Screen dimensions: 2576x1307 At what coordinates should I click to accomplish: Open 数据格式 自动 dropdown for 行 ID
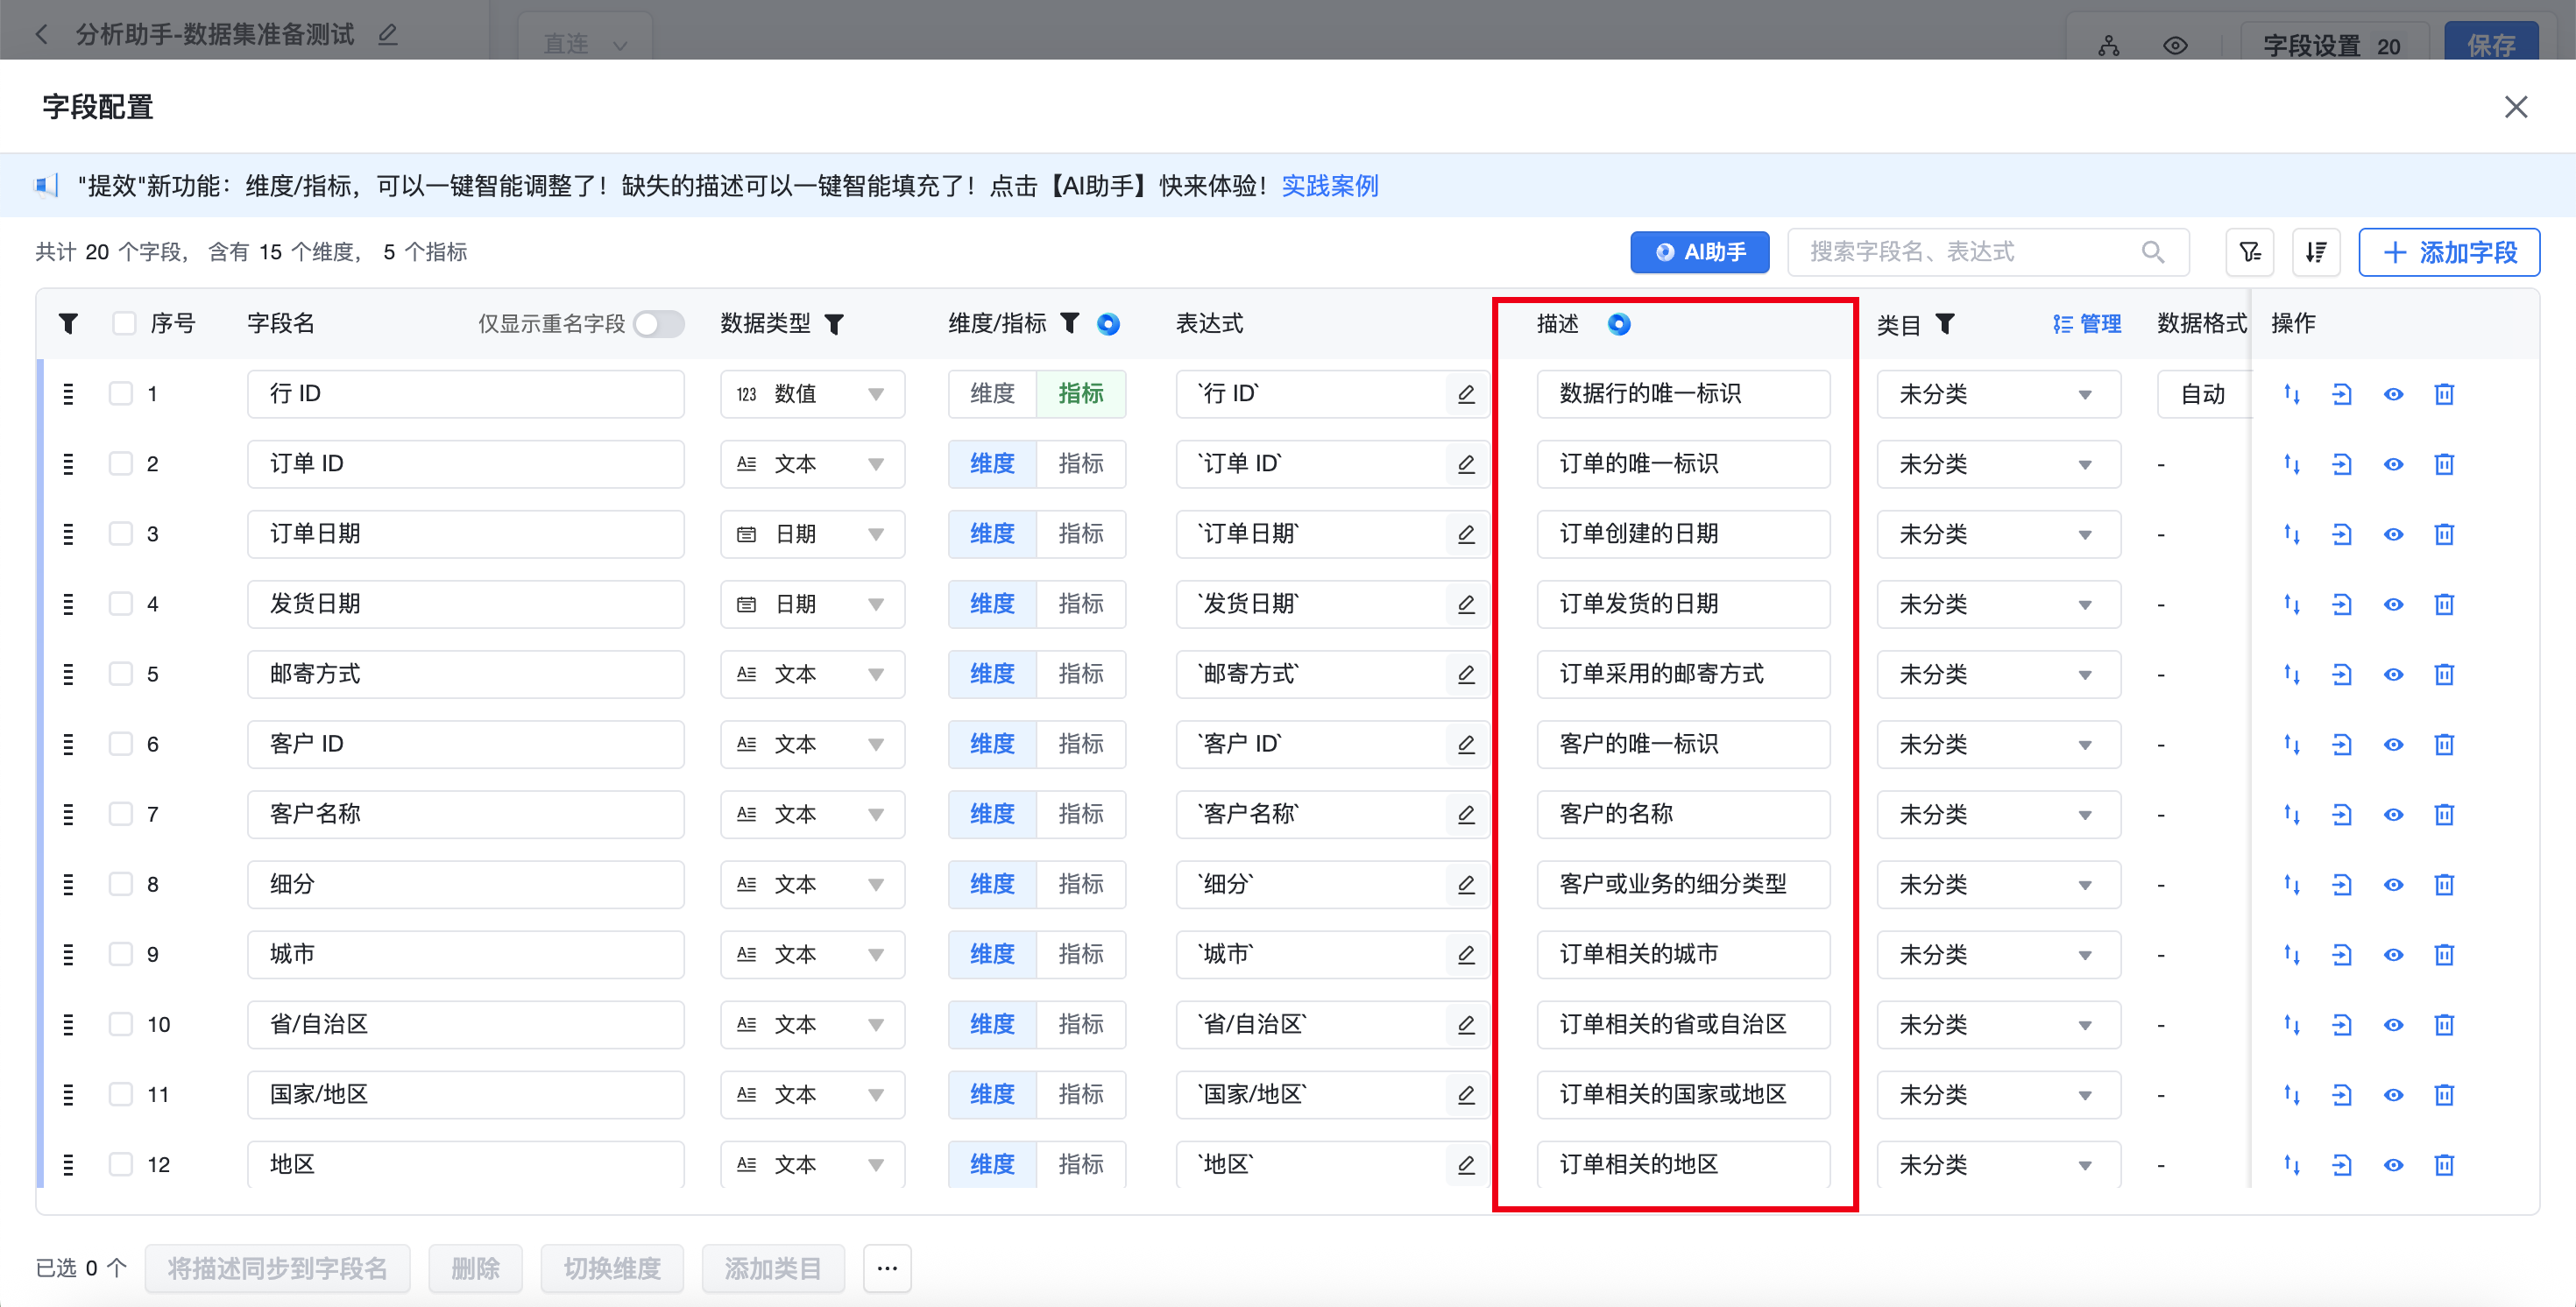point(2203,394)
